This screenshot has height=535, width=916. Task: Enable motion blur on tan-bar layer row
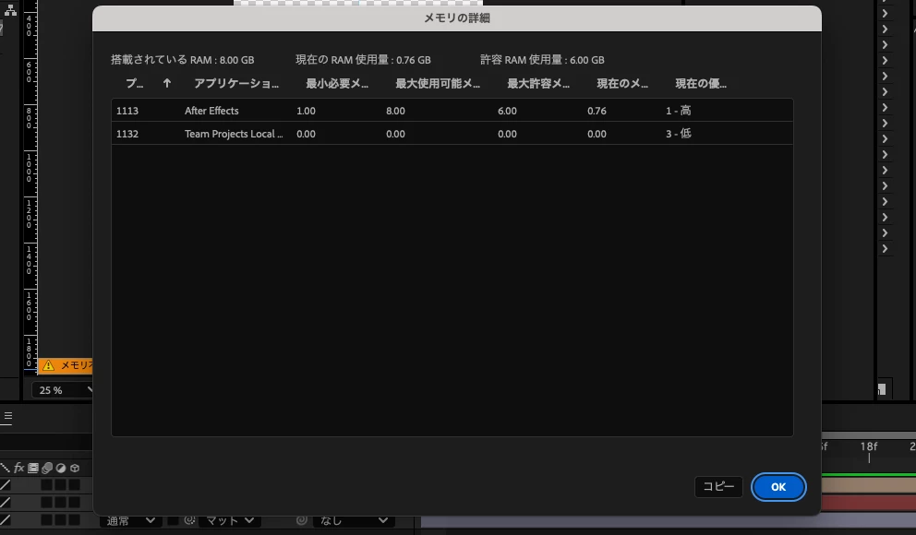[47, 485]
